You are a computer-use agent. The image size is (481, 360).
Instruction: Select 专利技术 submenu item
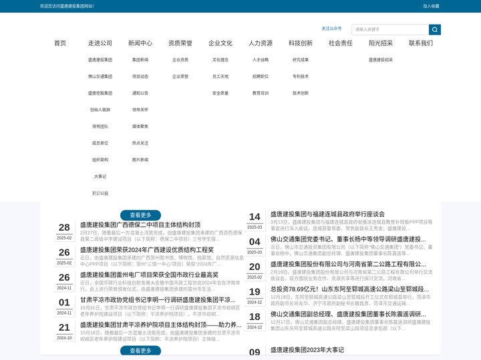tap(301, 76)
